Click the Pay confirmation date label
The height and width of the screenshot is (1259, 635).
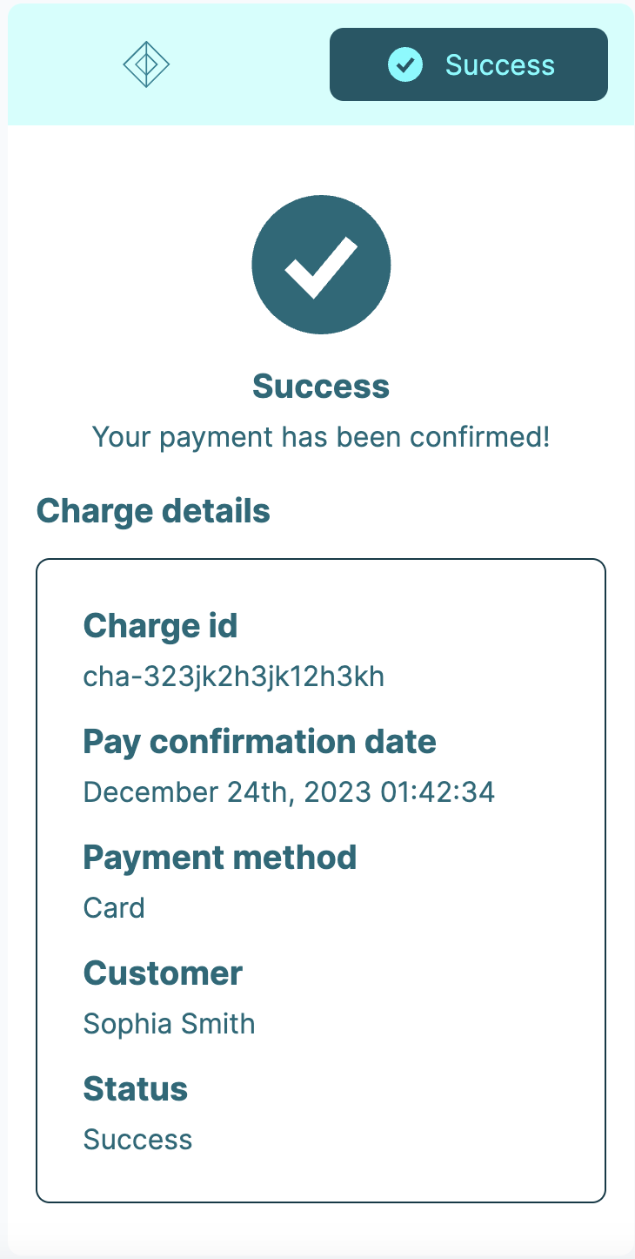pos(259,741)
